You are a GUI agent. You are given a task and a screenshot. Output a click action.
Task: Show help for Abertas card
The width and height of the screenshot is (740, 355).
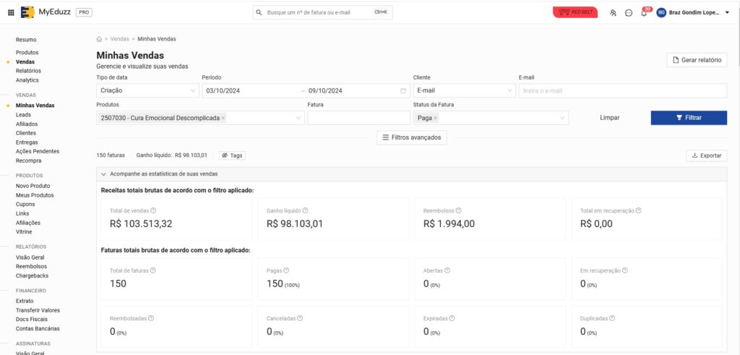[447, 270]
